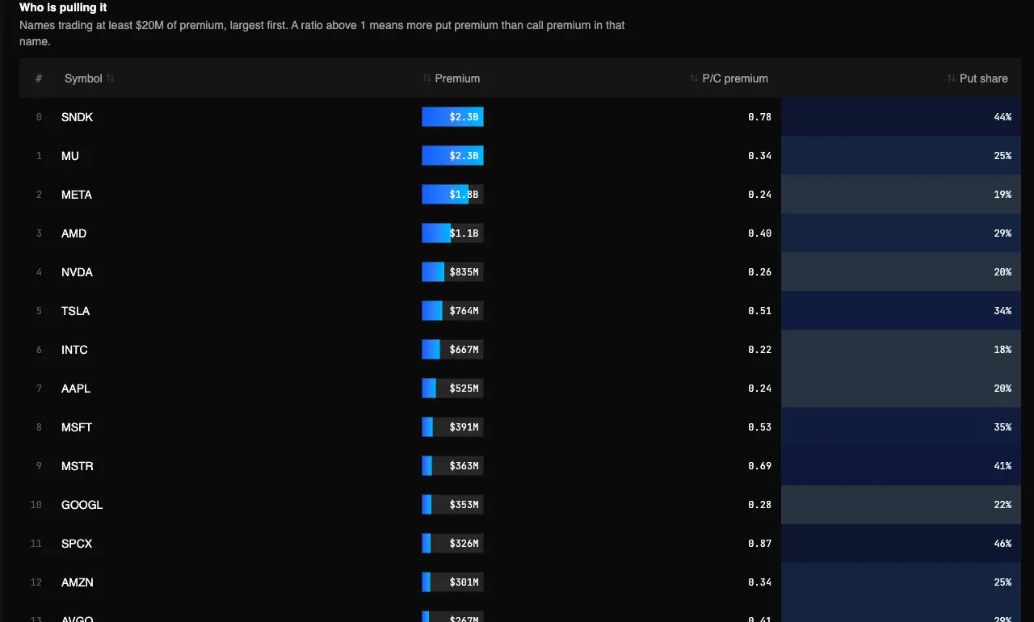Select GOOGL in the table
Screen dimensions: 1034x622
[82, 505]
